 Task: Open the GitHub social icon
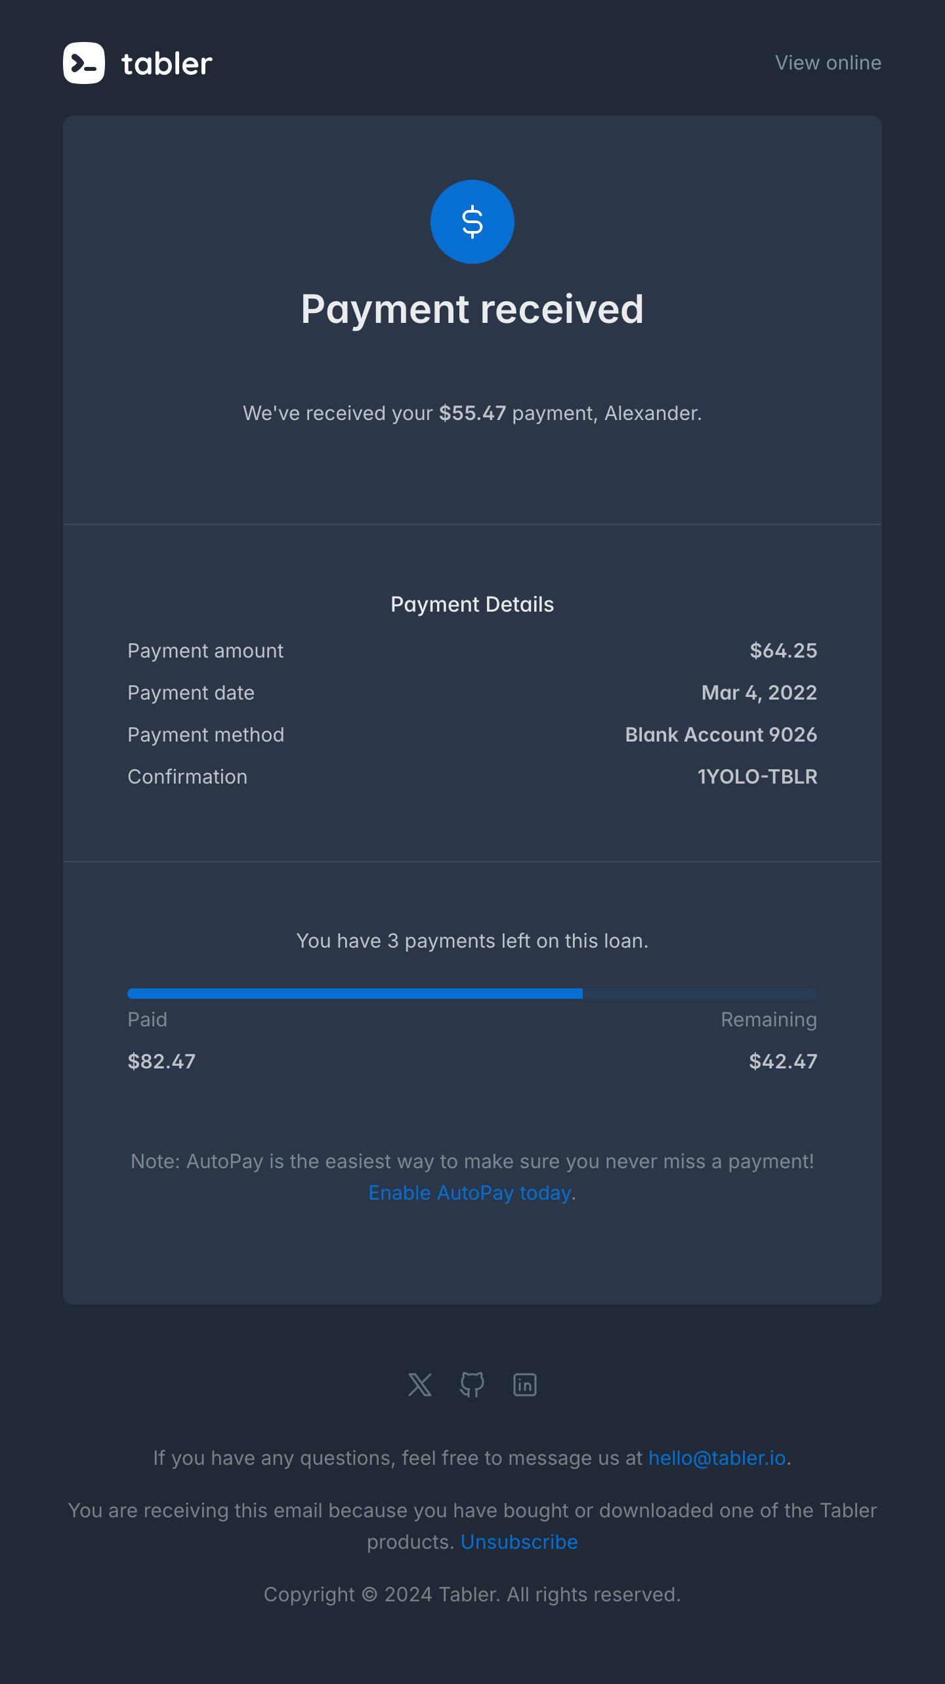click(x=472, y=1385)
